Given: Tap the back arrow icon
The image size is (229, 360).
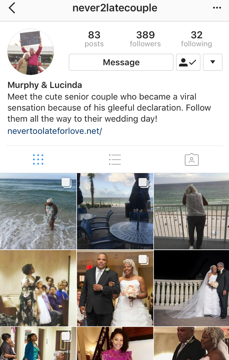Looking at the screenshot, I should (x=12, y=8).
